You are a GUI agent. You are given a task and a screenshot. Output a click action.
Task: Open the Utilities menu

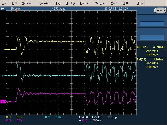pos(127,3)
